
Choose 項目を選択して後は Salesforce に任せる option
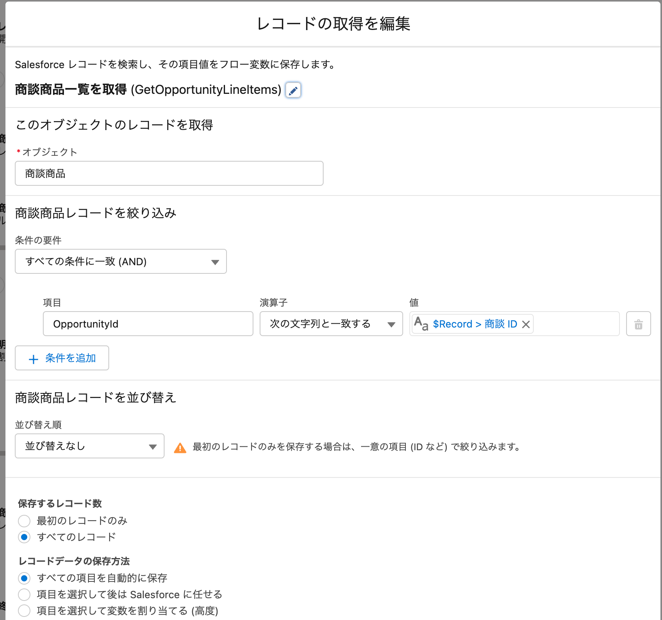pos(24,594)
